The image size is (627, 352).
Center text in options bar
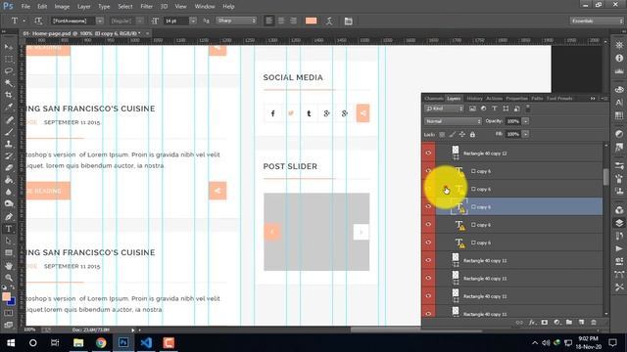click(x=281, y=21)
